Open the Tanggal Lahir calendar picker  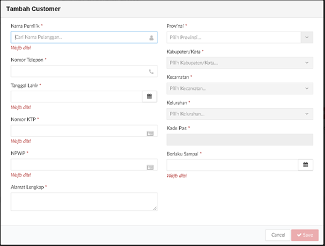click(150, 97)
